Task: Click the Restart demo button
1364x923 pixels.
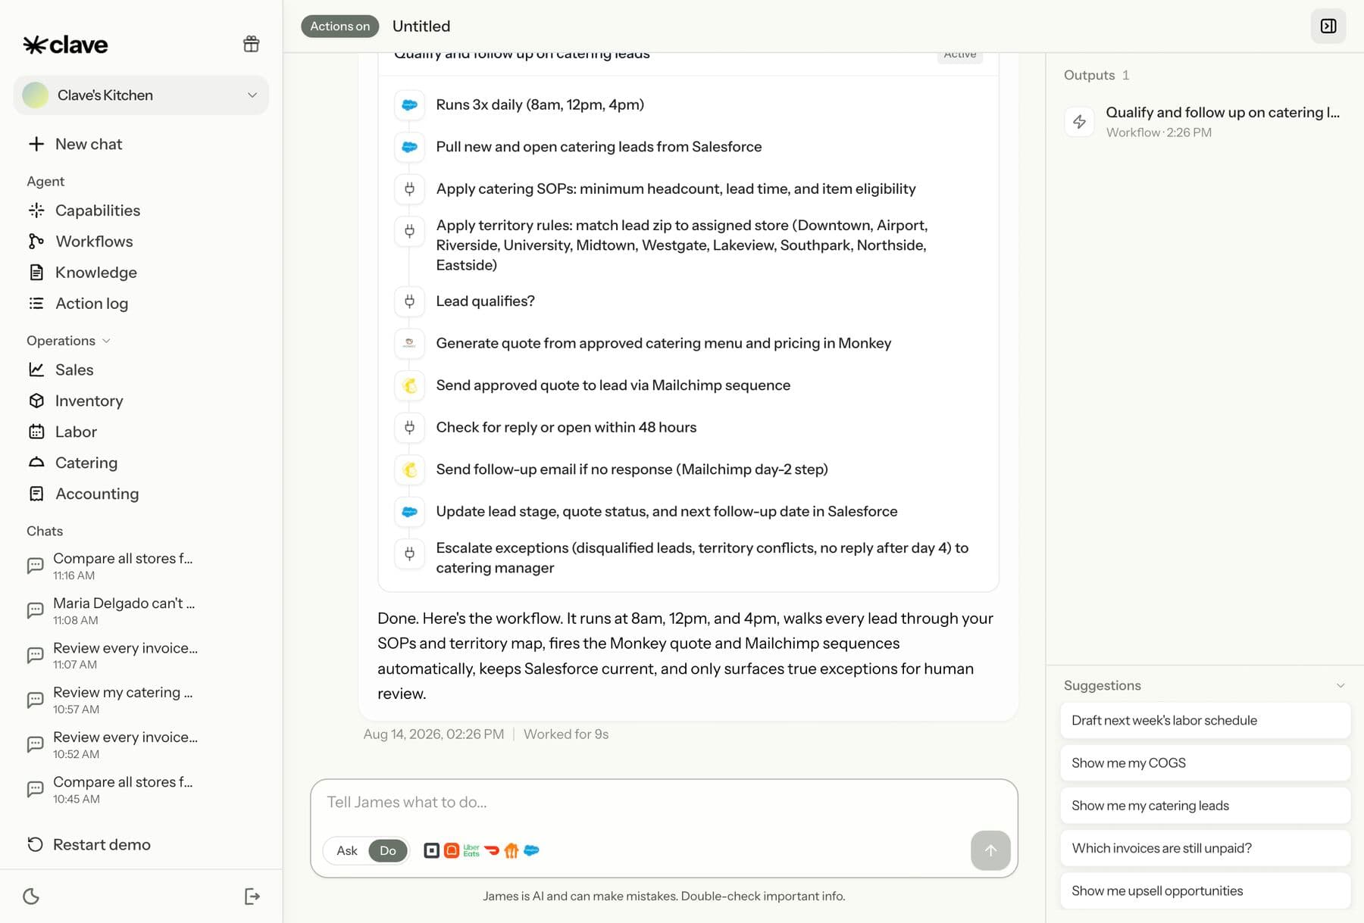Action: click(x=89, y=844)
